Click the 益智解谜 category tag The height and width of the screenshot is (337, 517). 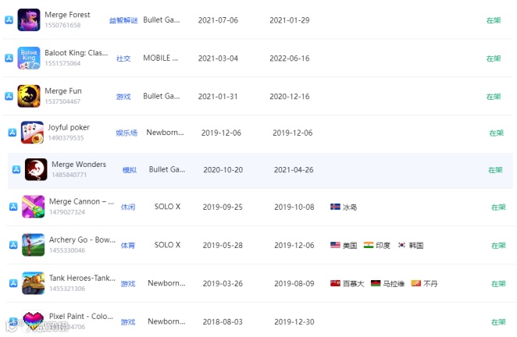tap(123, 20)
